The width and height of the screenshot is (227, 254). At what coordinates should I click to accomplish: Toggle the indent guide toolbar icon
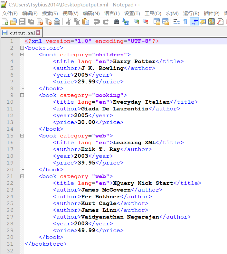click(x=194, y=22)
